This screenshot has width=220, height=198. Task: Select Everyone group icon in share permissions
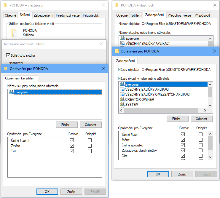pos(12,92)
